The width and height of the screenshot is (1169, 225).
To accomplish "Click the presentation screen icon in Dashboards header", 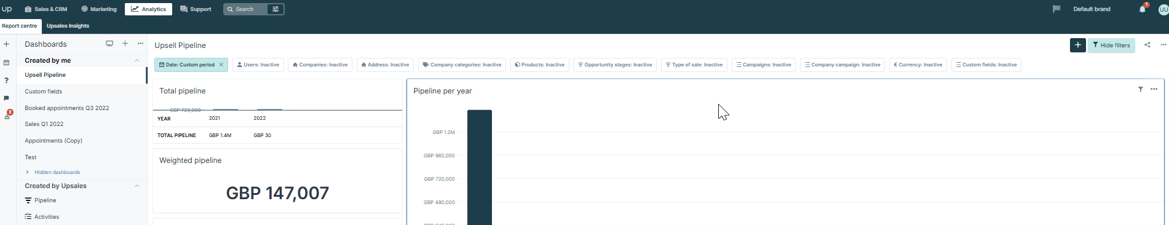I will (x=109, y=44).
